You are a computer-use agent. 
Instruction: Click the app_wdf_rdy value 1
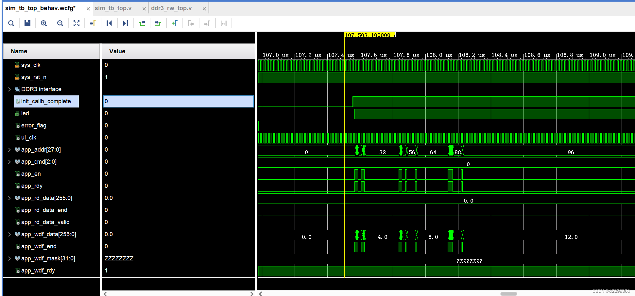coord(106,271)
